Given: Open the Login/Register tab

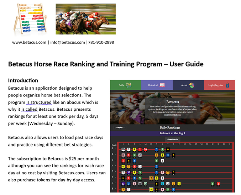Looking at the screenshot, I should click(x=219, y=85).
